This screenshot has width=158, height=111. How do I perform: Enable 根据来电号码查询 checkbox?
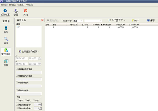pyautogui.click(x=17, y=69)
